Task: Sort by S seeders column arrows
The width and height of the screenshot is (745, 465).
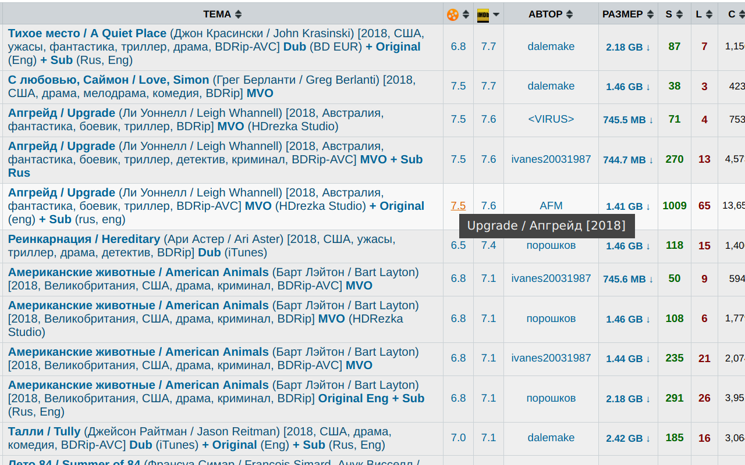Action: [x=679, y=15]
